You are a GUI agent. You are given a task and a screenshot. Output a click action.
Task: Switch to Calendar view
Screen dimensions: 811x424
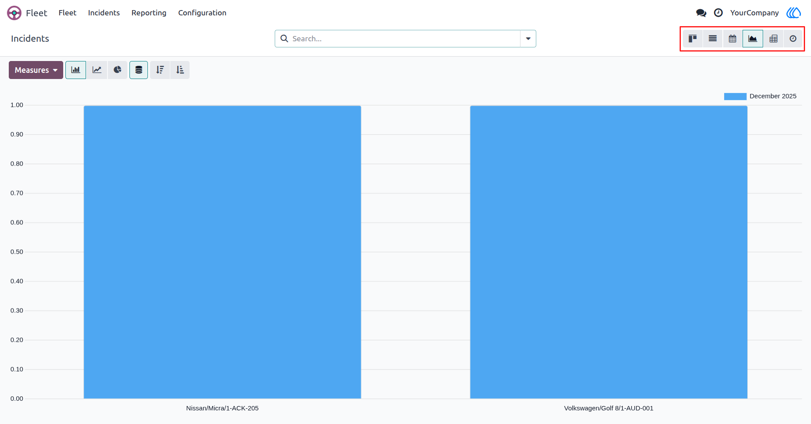coord(732,39)
